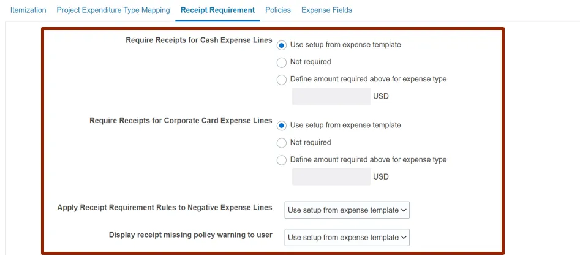Viewport: 580px width, 261px height.
Task: Select 'Use setup from expense template' for corporate card
Action: click(x=282, y=125)
